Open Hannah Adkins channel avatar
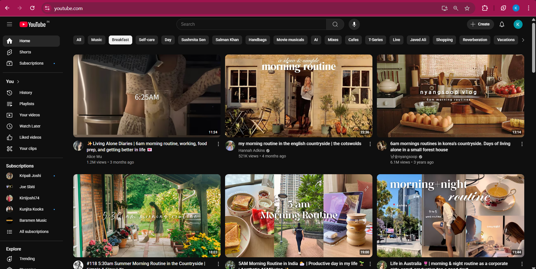This screenshot has height=269, width=536. tap(230, 146)
